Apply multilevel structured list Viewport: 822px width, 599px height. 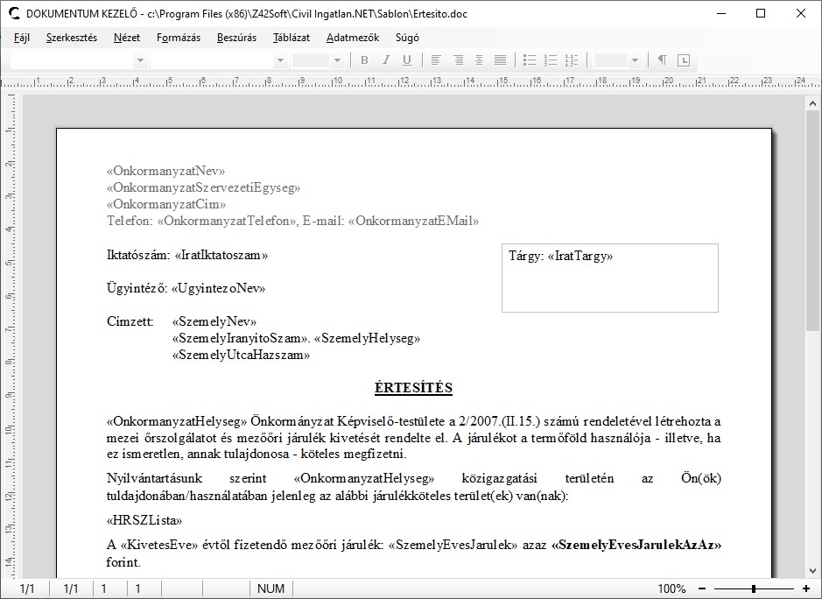(x=572, y=60)
